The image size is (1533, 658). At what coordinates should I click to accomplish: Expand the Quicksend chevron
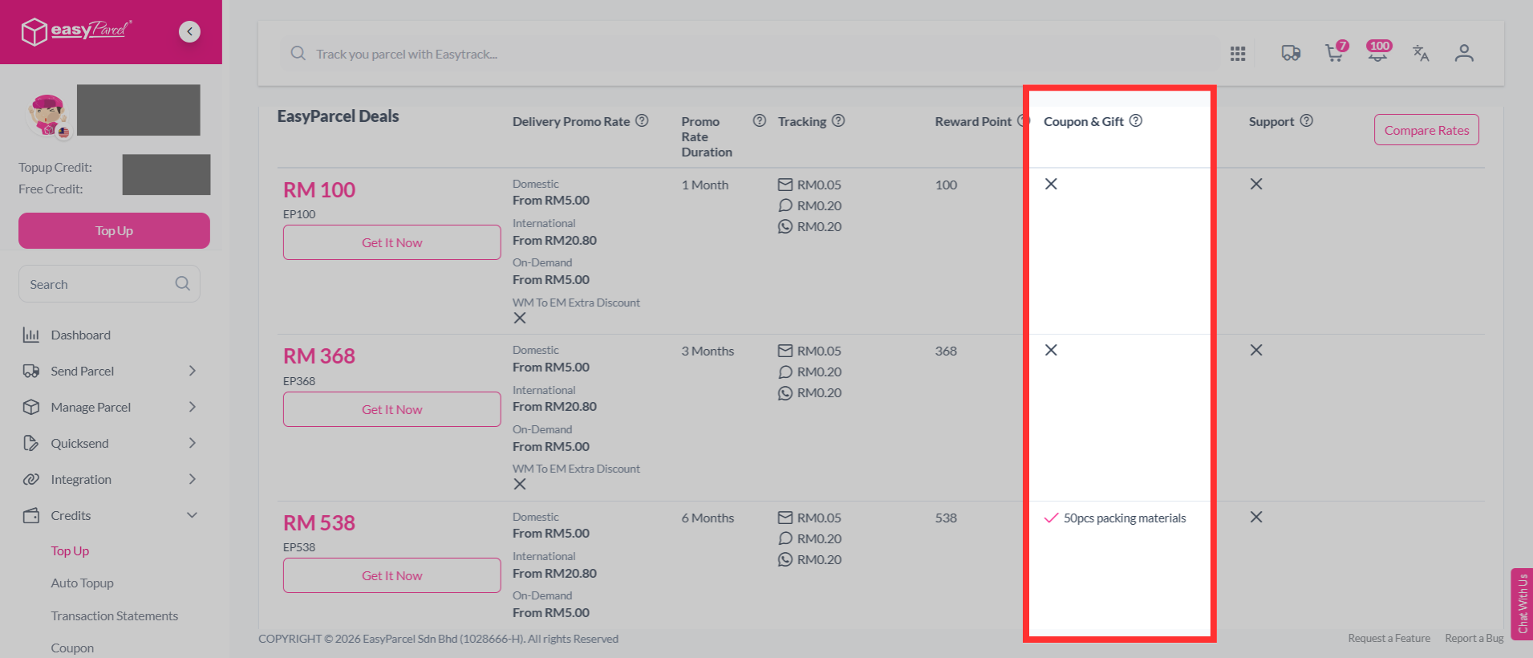[x=193, y=443]
